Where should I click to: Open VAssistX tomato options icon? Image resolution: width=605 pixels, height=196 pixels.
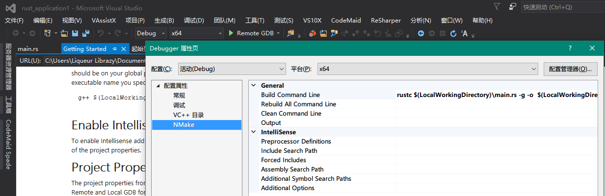click(312, 33)
